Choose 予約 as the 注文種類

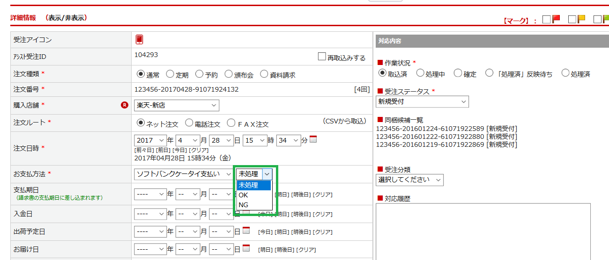pos(200,74)
